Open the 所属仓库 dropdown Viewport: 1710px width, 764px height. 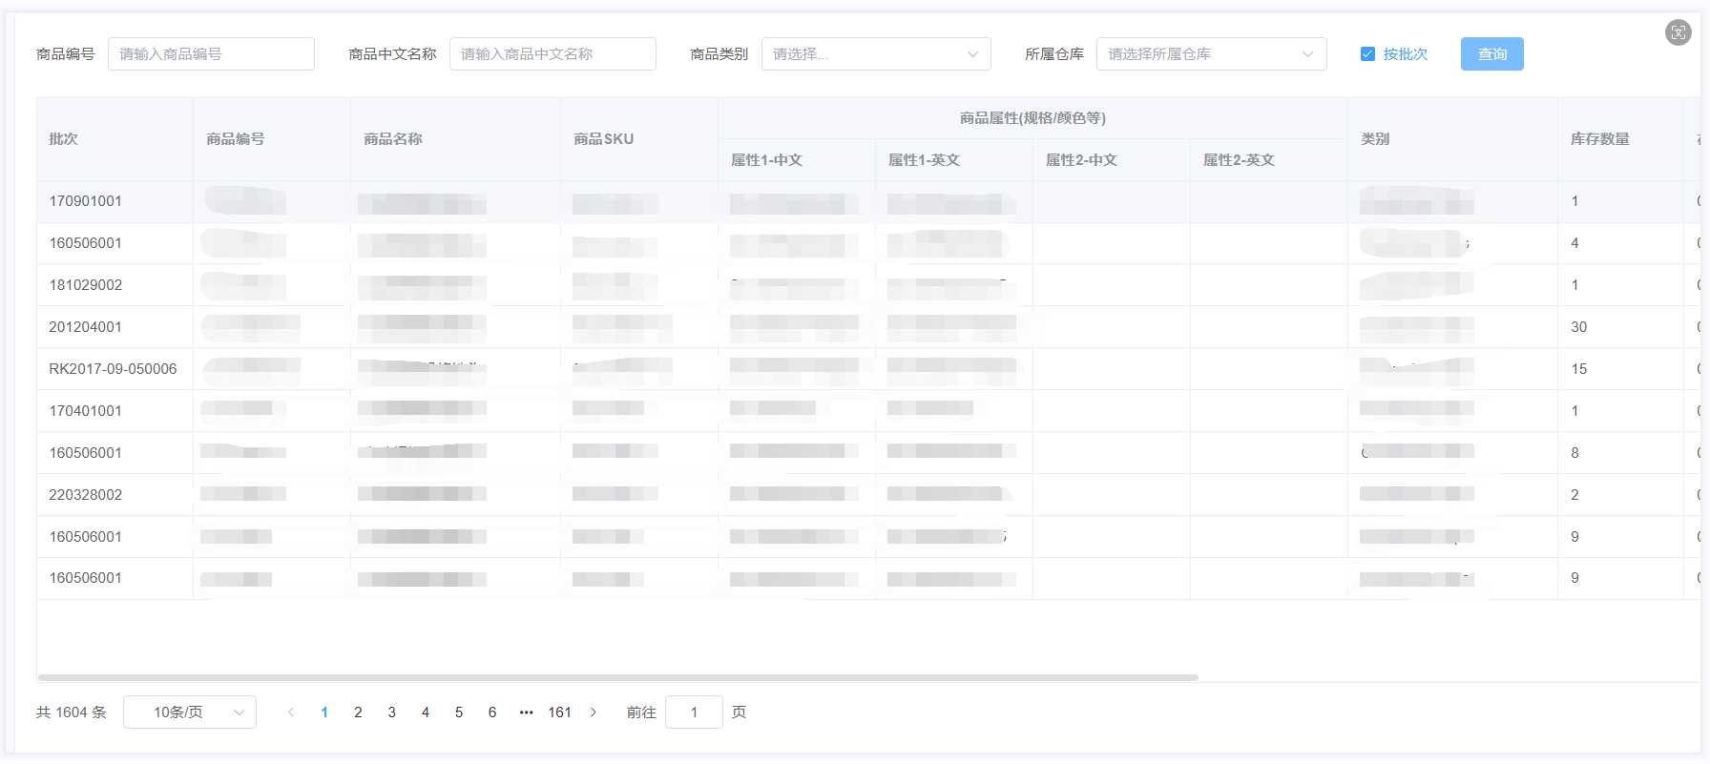pyautogui.click(x=1211, y=54)
